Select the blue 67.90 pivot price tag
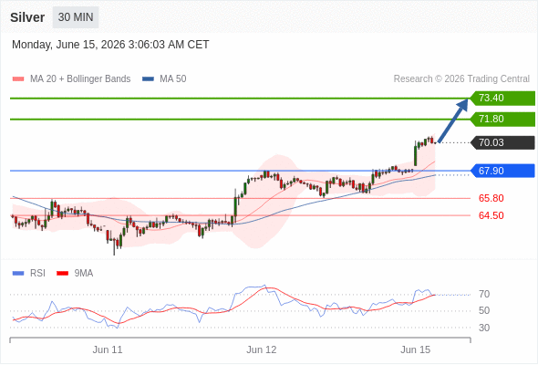The height and width of the screenshot is (365, 538). tap(502, 171)
